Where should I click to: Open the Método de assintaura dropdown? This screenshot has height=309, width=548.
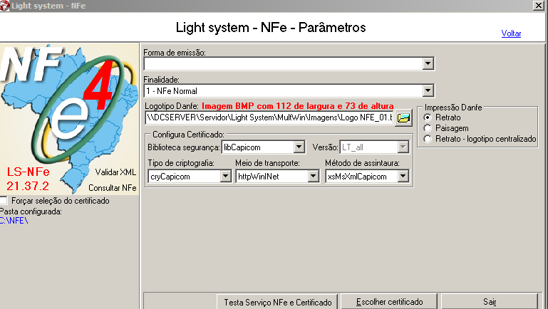[x=403, y=177]
